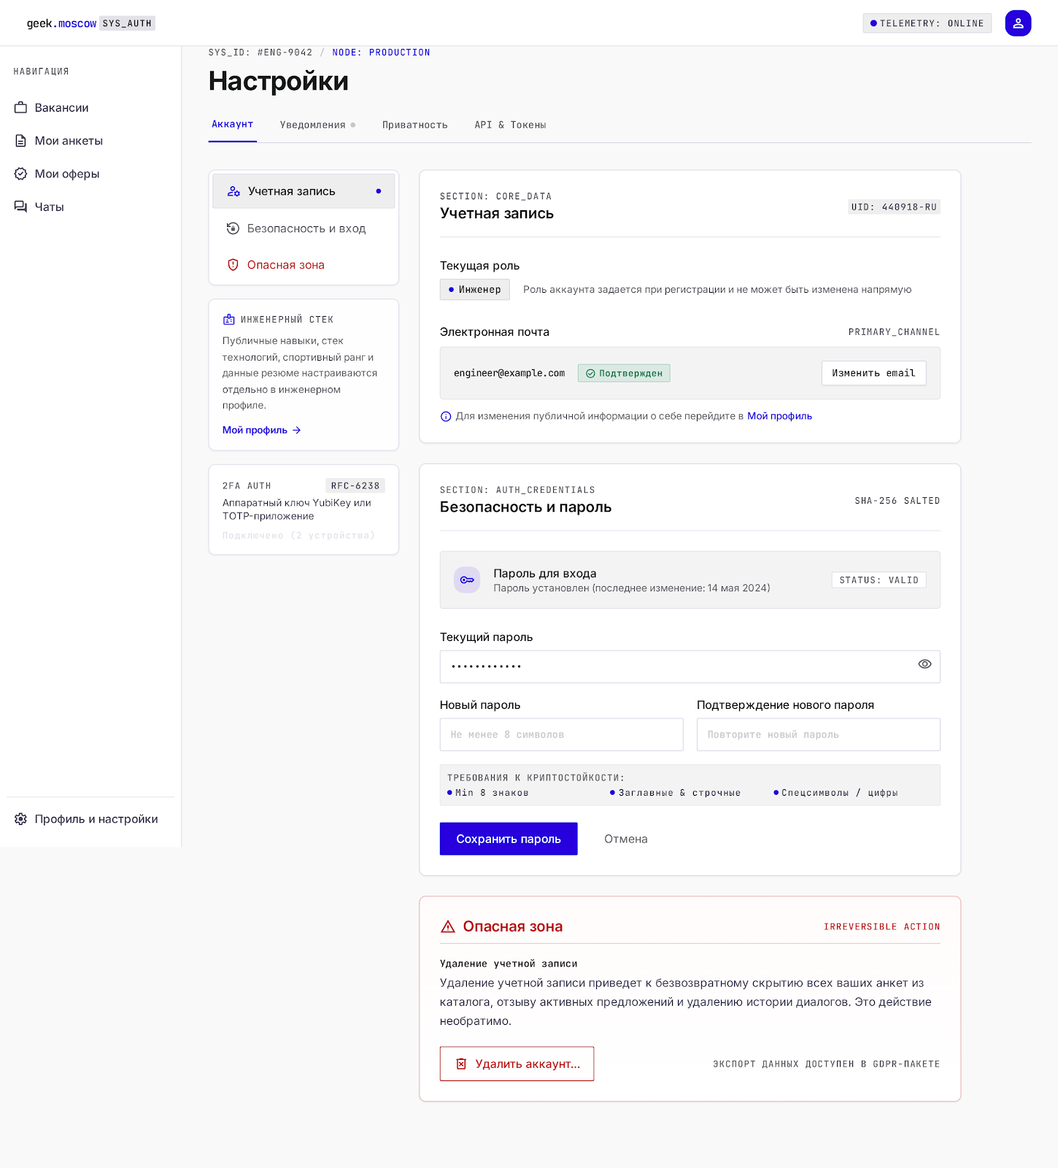The width and height of the screenshot is (1058, 1168).
Task: Click the info icon below the email box
Action: pos(446,417)
